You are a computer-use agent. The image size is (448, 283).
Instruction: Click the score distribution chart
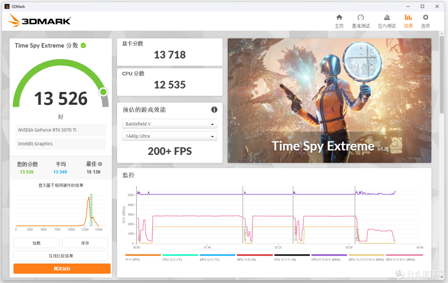[61, 212]
